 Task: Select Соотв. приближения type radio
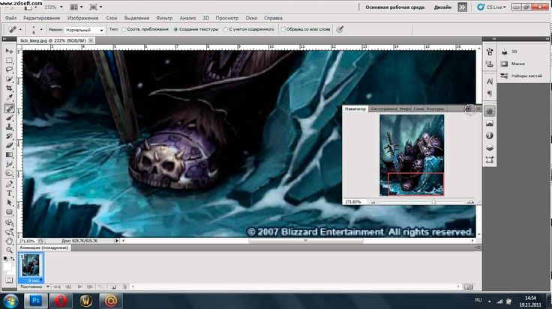pos(124,29)
